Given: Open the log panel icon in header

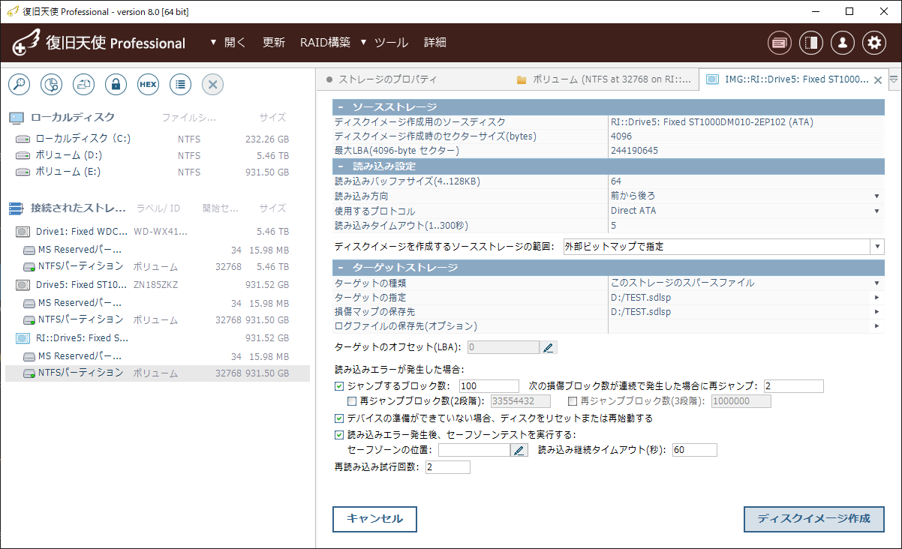Looking at the screenshot, I should (780, 43).
